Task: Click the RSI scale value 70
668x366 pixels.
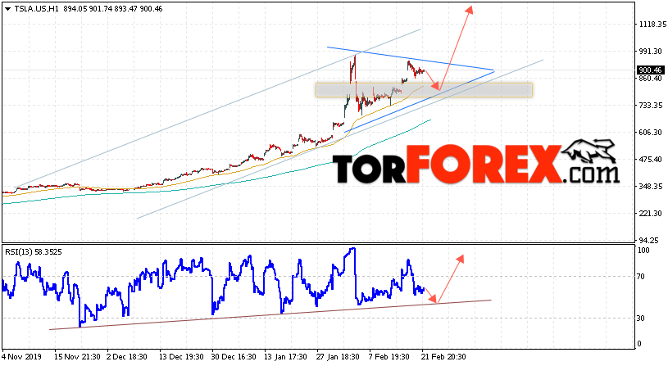Action: tap(642, 277)
